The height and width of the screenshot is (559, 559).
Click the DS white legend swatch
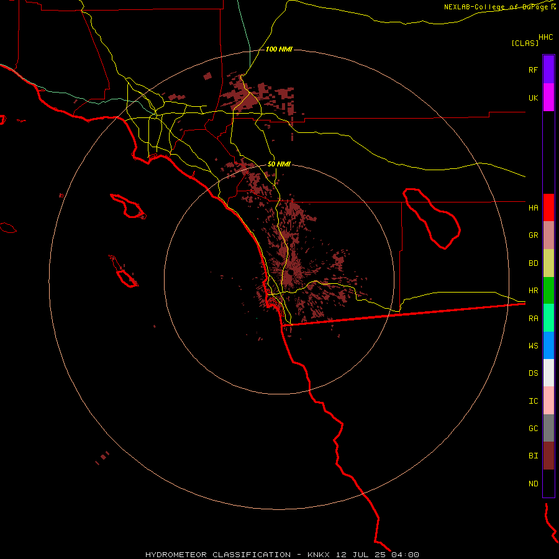tap(548, 373)
